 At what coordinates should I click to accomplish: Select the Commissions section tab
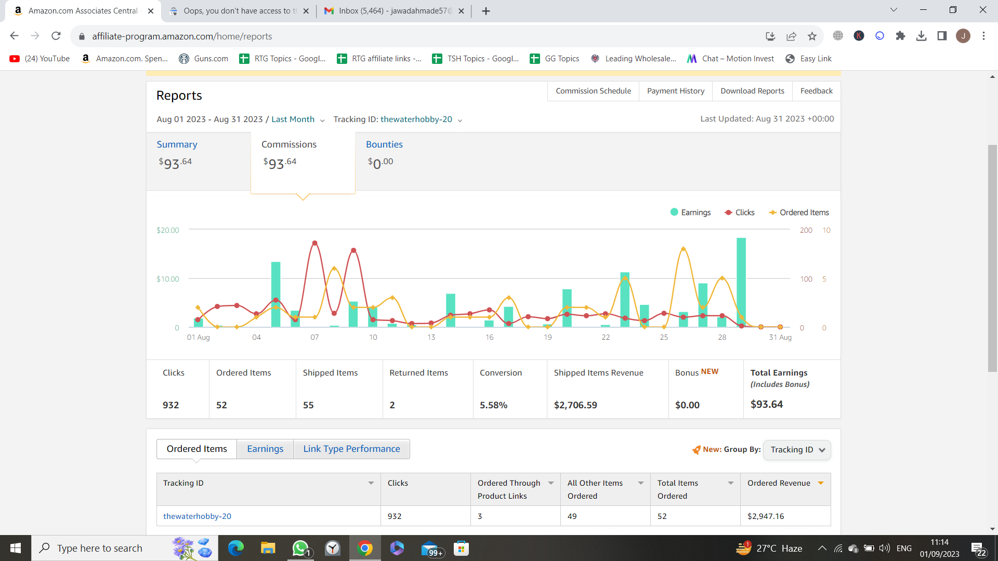click(x=303, y=163)
